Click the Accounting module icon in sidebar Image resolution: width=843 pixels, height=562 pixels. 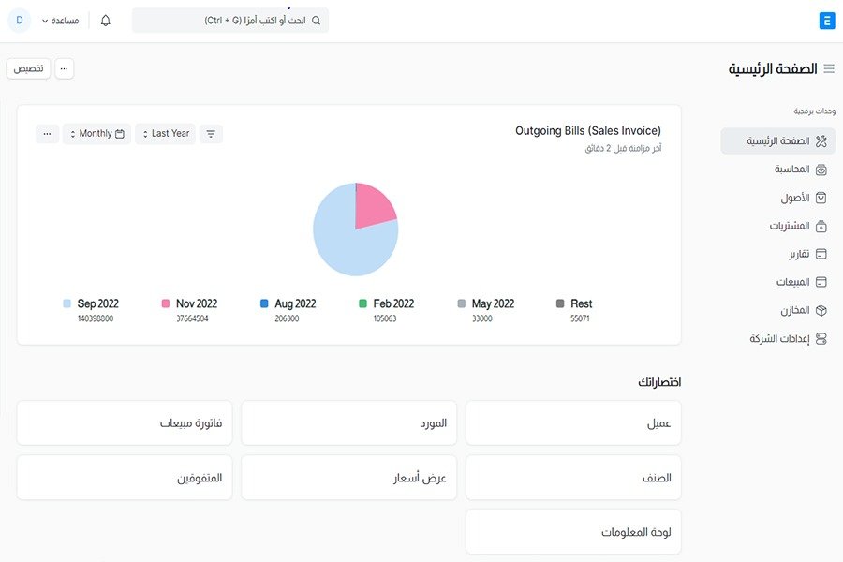pyautogui.click(x=821, y=170)
